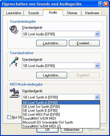Choose SB Live! Sw Synth [DF80]
The width and height of the screenshot is (110, 136).
pos(61,107)
